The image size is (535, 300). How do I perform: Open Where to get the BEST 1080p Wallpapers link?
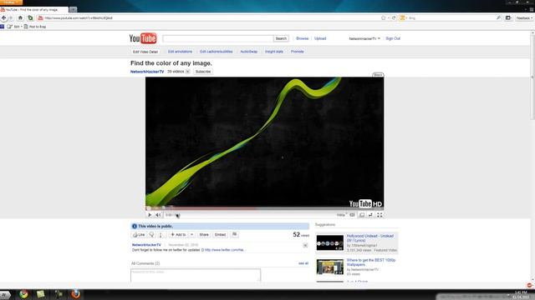(x=371, y=262)
